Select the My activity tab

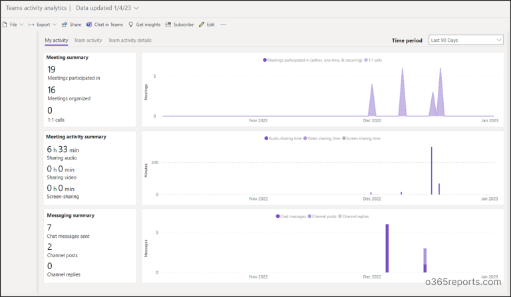coord(57,41)
